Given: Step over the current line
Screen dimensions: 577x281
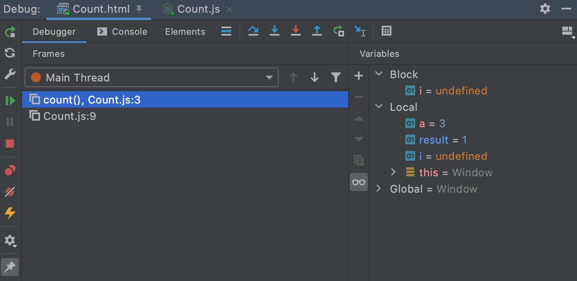Looking at the screenshot, I should (x=253, y=31).
